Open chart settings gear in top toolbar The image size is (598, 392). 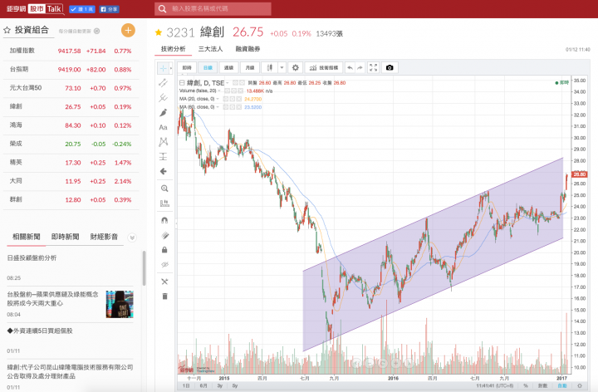coord(296,68)
